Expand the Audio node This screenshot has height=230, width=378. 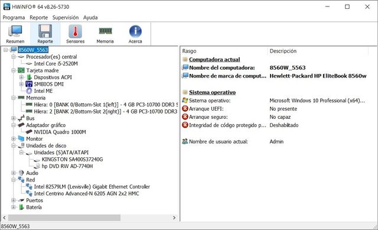[14, 173]
